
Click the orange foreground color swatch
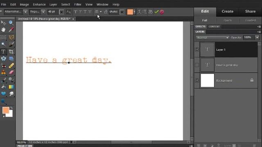[6, 110]
